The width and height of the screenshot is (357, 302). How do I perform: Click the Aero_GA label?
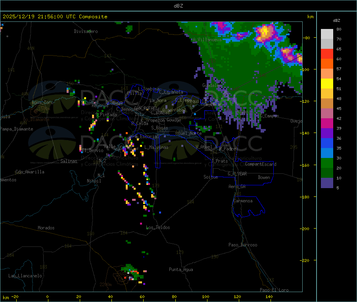(x=237, y=187)
